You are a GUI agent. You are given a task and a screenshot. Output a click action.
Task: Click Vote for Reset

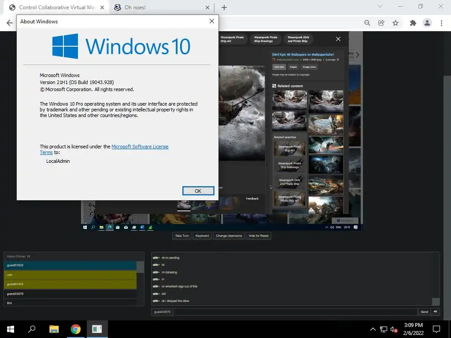point(258,236)
